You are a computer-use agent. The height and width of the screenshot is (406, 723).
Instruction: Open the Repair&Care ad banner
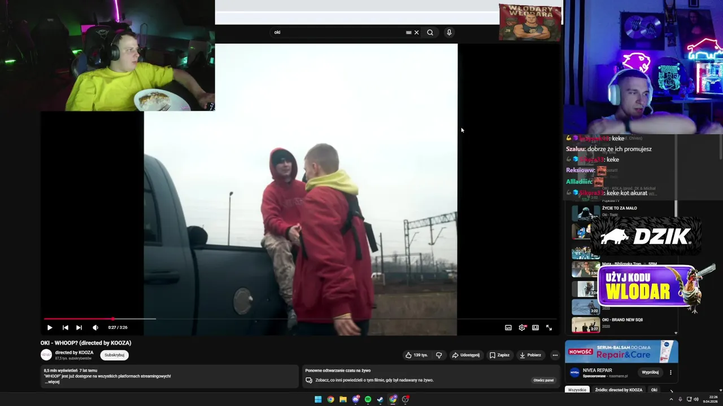coord(621,352)
